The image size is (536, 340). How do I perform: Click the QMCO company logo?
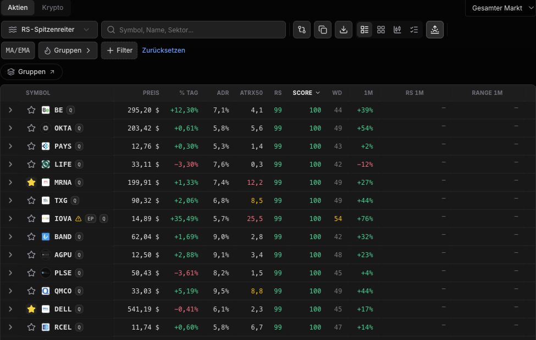[46, 291]
